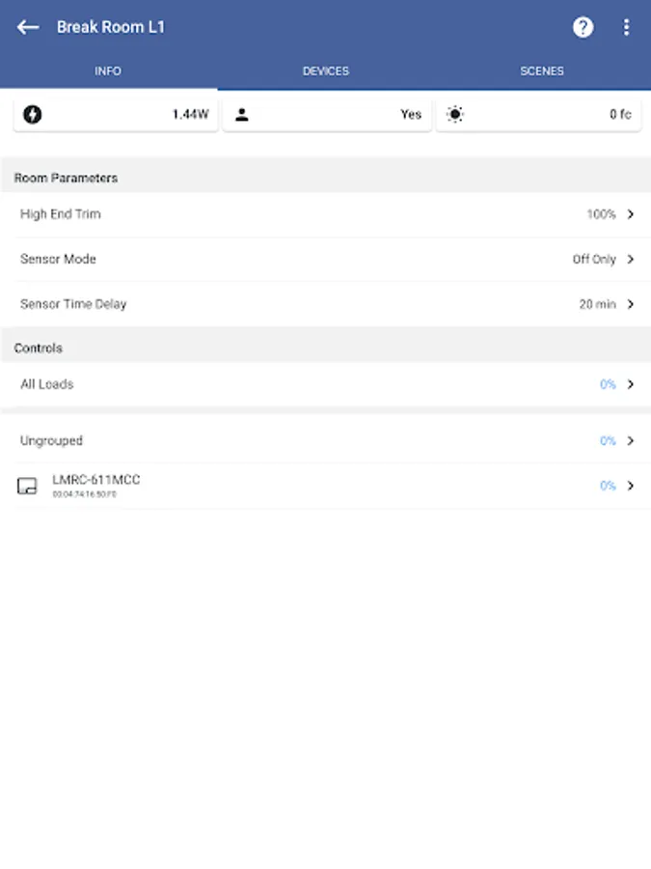Expand Sensor Mode chevron
The height and width of the screenshot is (869, 651).
tap(631, 260)
